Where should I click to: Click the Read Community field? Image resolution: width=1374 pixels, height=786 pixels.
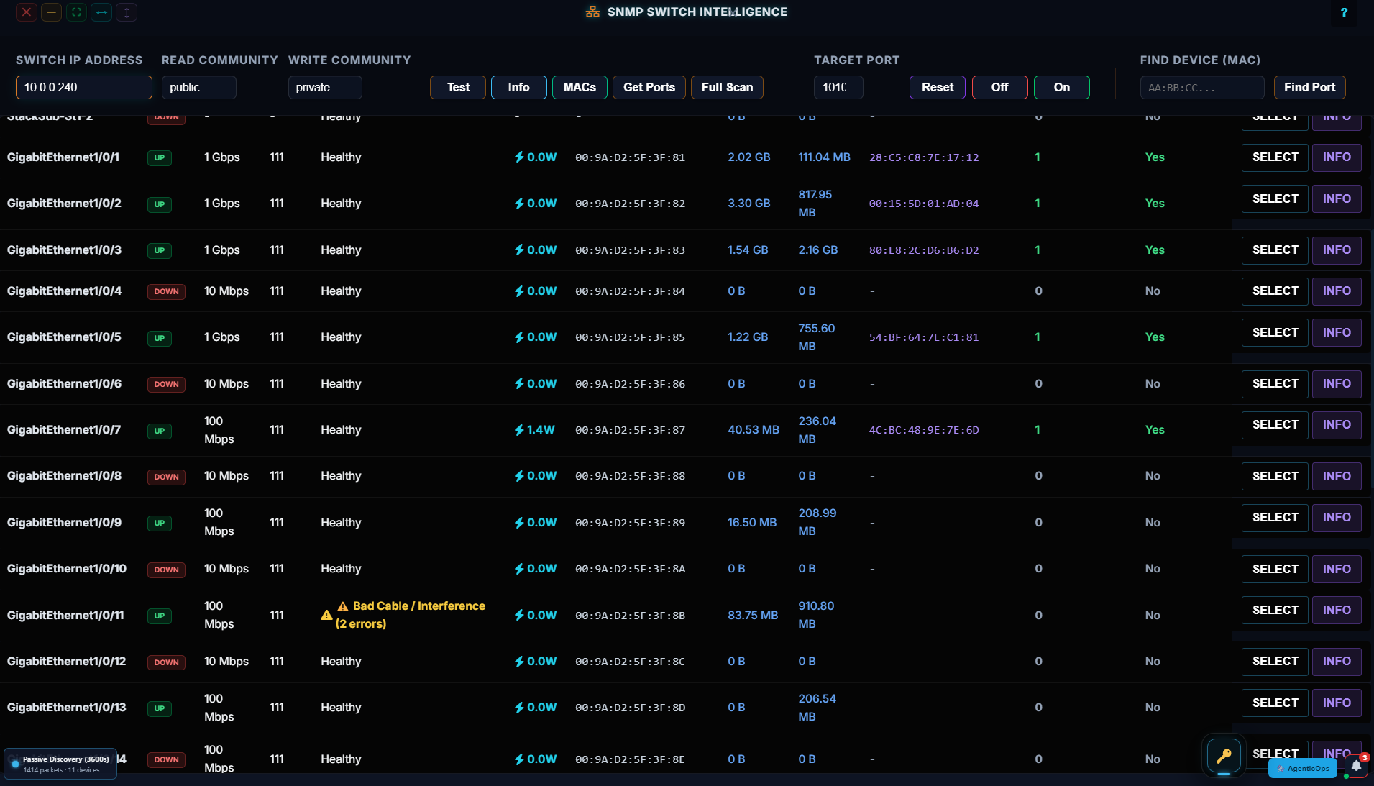(199, 87)
